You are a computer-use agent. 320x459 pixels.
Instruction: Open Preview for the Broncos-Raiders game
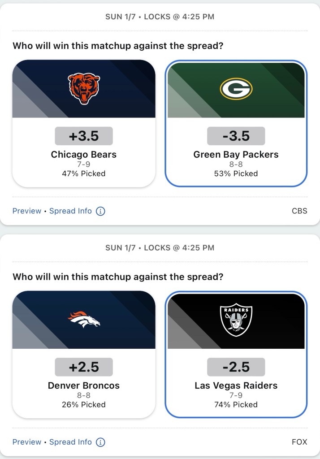(27, 442)
